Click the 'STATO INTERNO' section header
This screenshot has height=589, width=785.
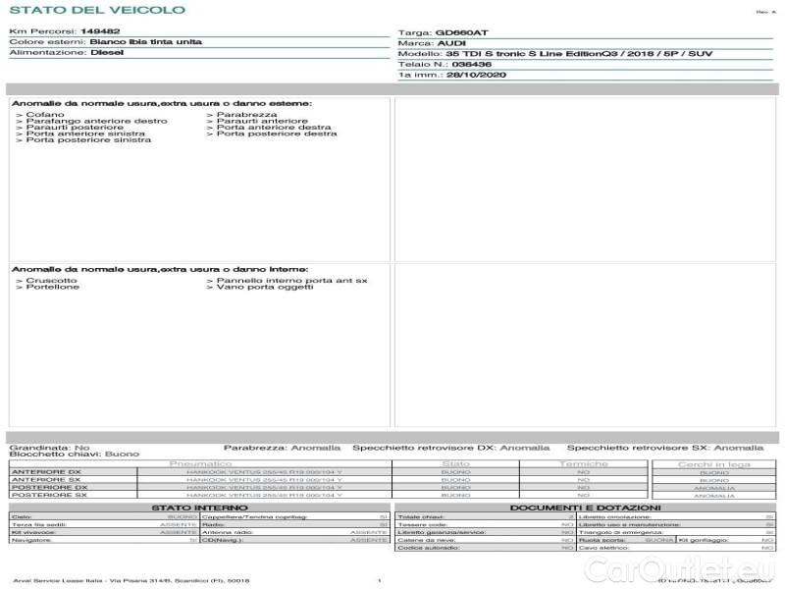(200, 508)
